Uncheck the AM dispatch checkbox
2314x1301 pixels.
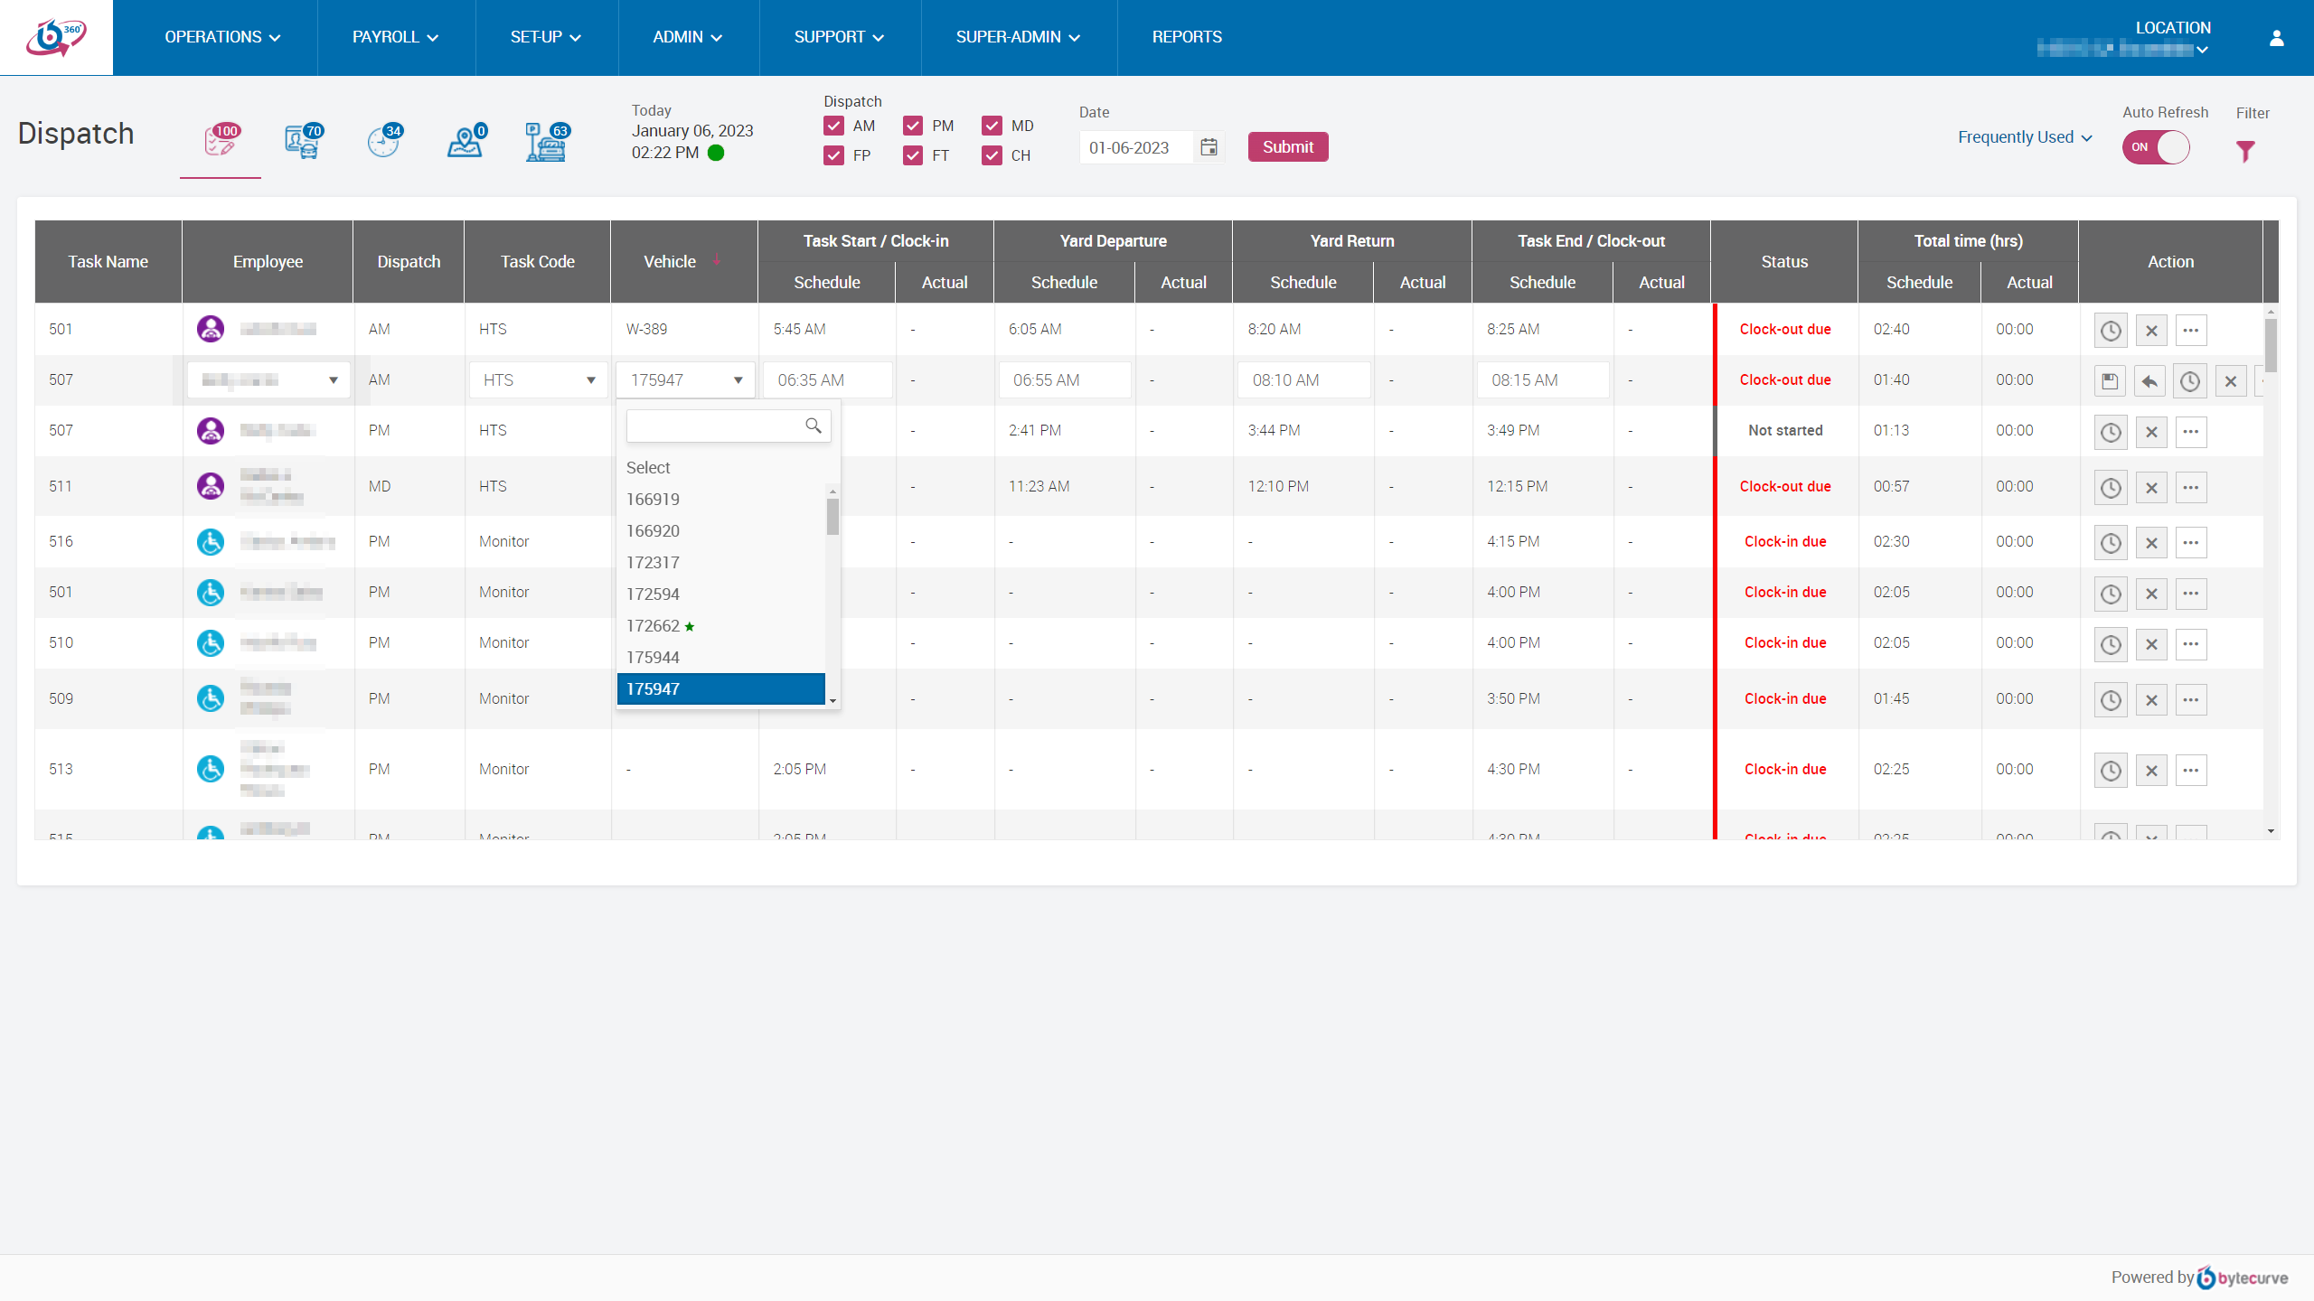[833, 126]
